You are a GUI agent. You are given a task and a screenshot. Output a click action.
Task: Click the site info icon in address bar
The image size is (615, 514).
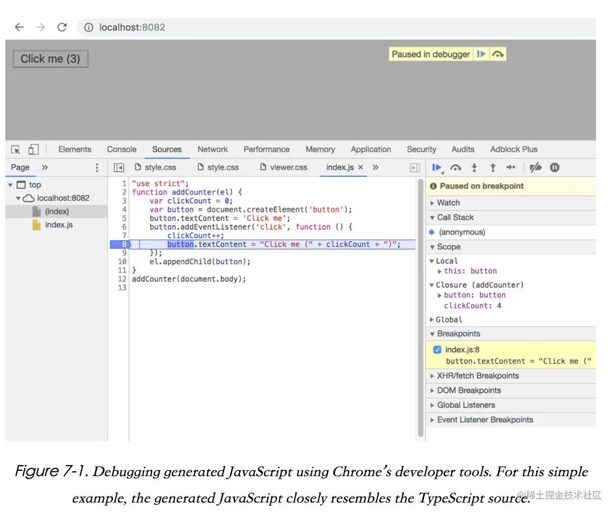coord(89,27)
